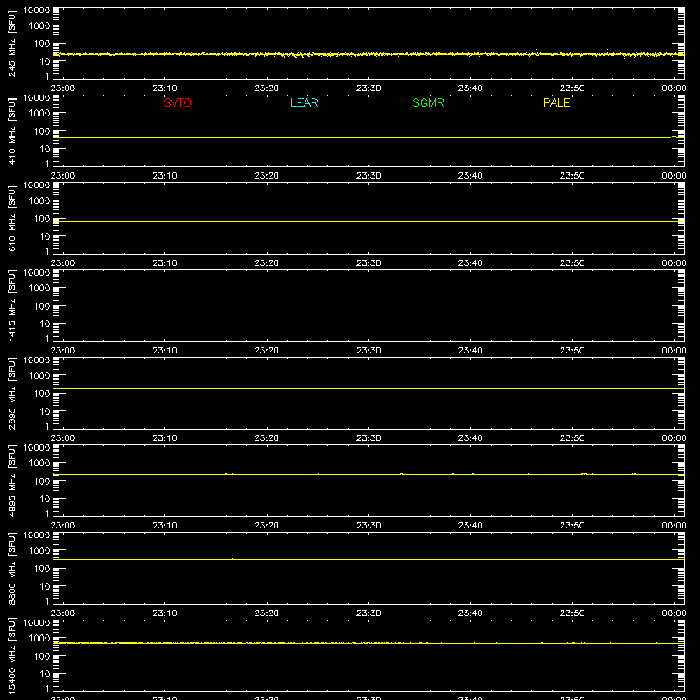The width and height of the screenshot is (700, 700).
Task: Click 23:20 label under 610 MHz plot
Action: tap(267, 263)
